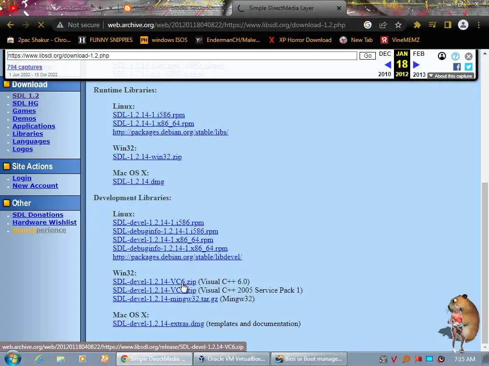489x366 pixels.
Task: Go to next capture blue arrow
Action: (416, 65)
